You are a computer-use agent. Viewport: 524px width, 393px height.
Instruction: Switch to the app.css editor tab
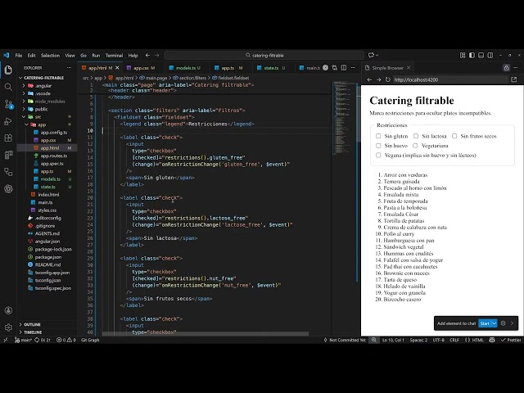point(141,68)
